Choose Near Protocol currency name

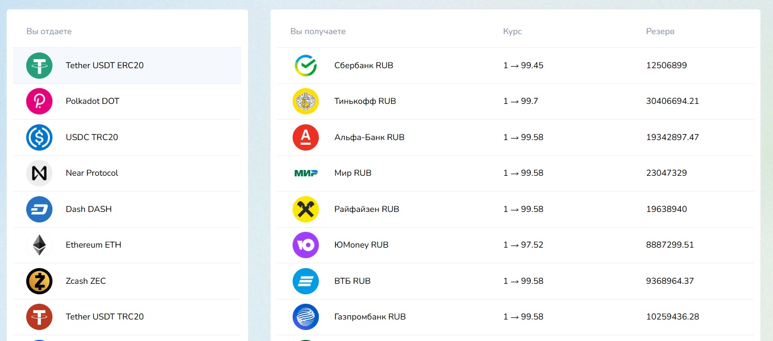92,173
